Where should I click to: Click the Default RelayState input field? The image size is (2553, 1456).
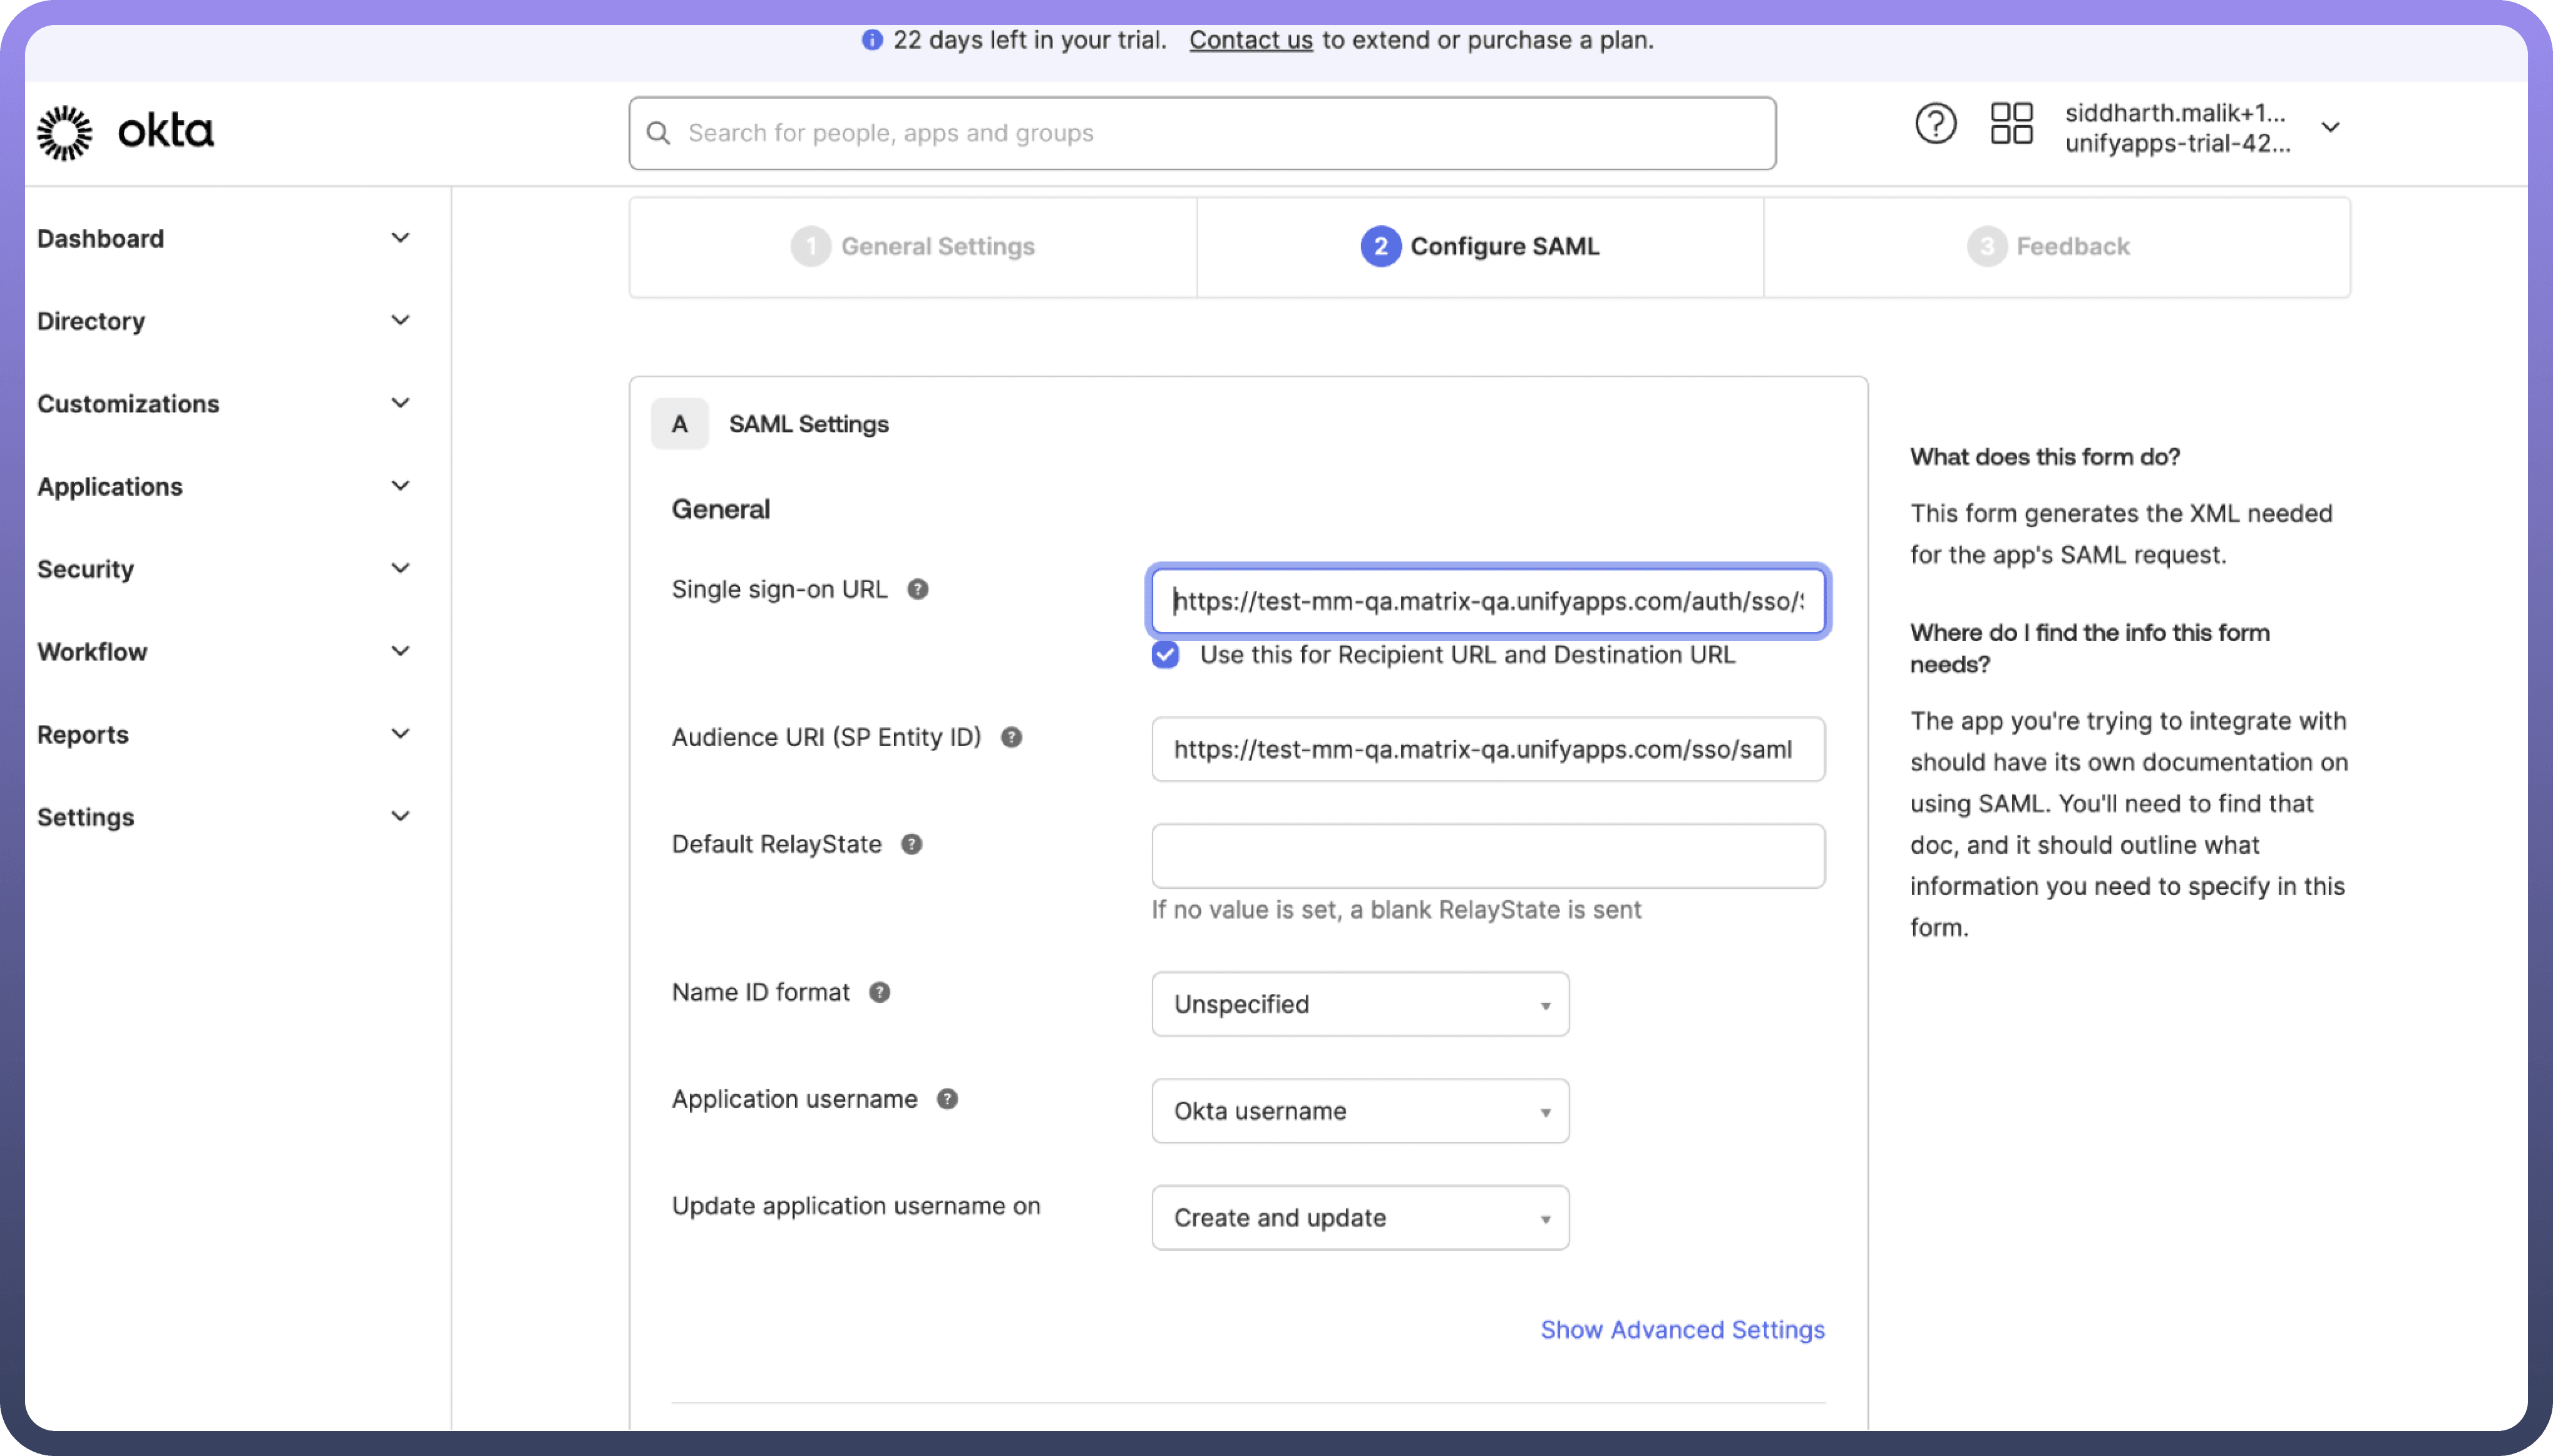coord(1487,856)
